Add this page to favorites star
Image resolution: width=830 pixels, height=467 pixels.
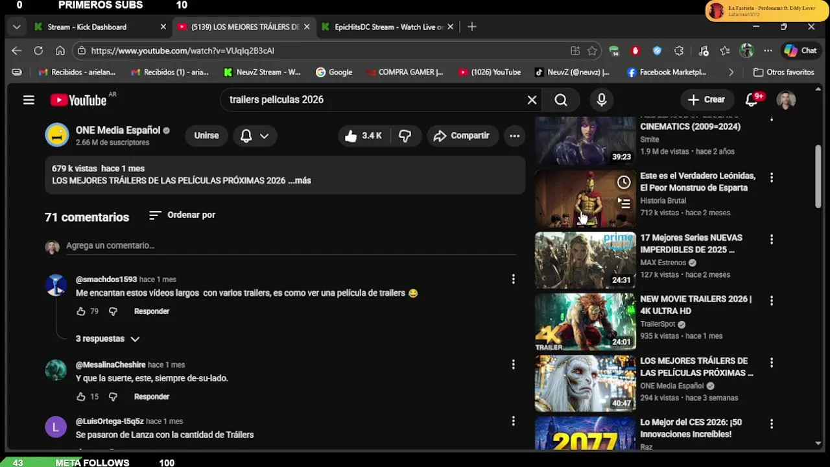[592, 51]
